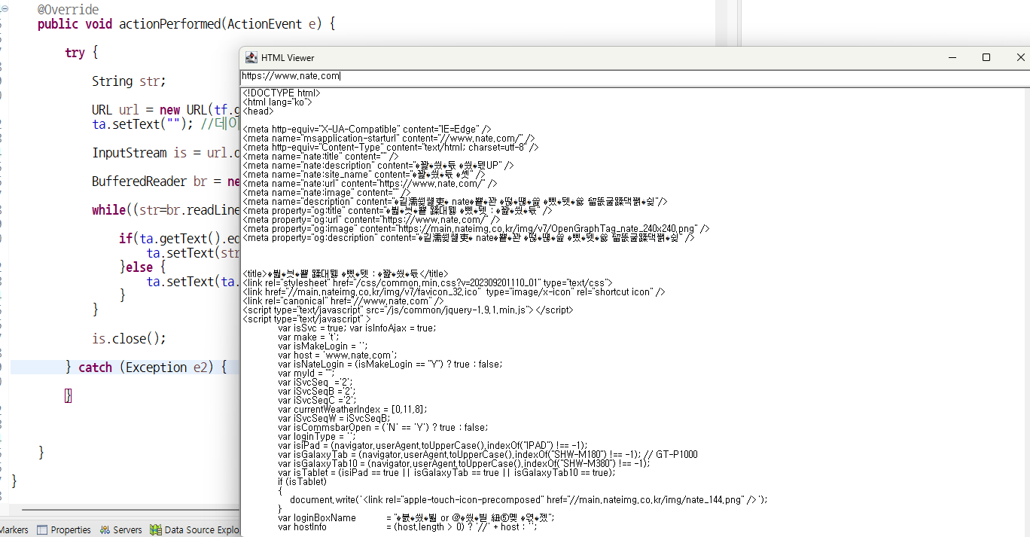Click the 'BufferedReader br' code line
This screenshot has width=1030, height=537.
(166, 182)
